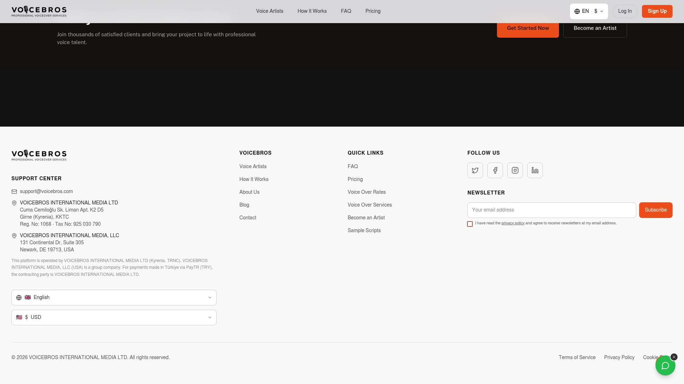684x384 pixels.
Task: Click the location pin beside VOICEBROS INTERNATIONAL MEDIA, LLC
Action: (14, 236)
